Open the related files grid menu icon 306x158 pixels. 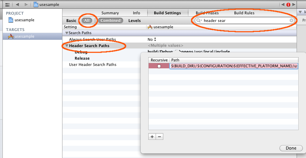(x=7, y=5)
